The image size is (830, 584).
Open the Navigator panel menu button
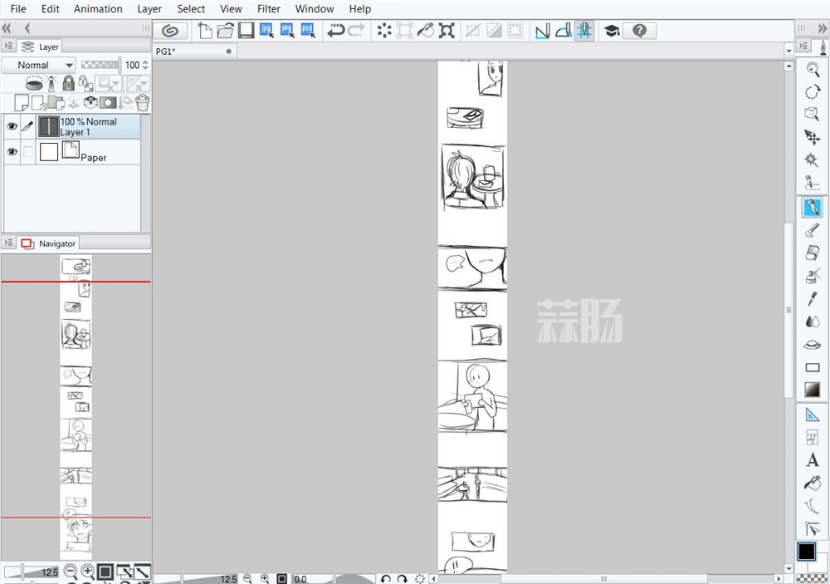pos(8,243)
